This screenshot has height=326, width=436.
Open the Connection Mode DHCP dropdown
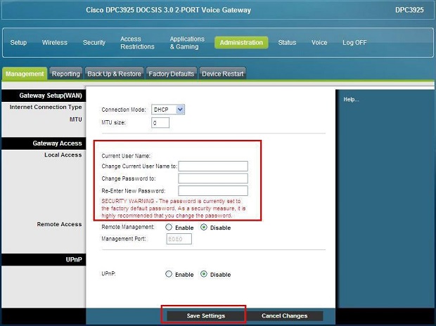168,110
